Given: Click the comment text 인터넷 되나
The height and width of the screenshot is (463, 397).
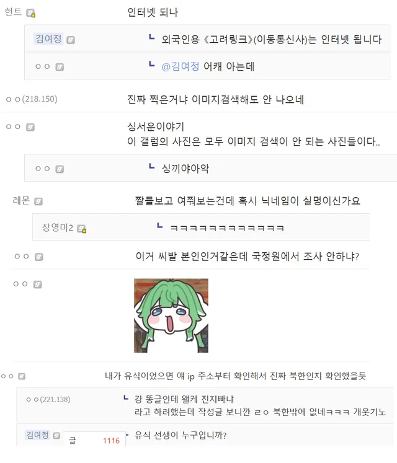Looking at the screenshot, I should click(153, 12).
